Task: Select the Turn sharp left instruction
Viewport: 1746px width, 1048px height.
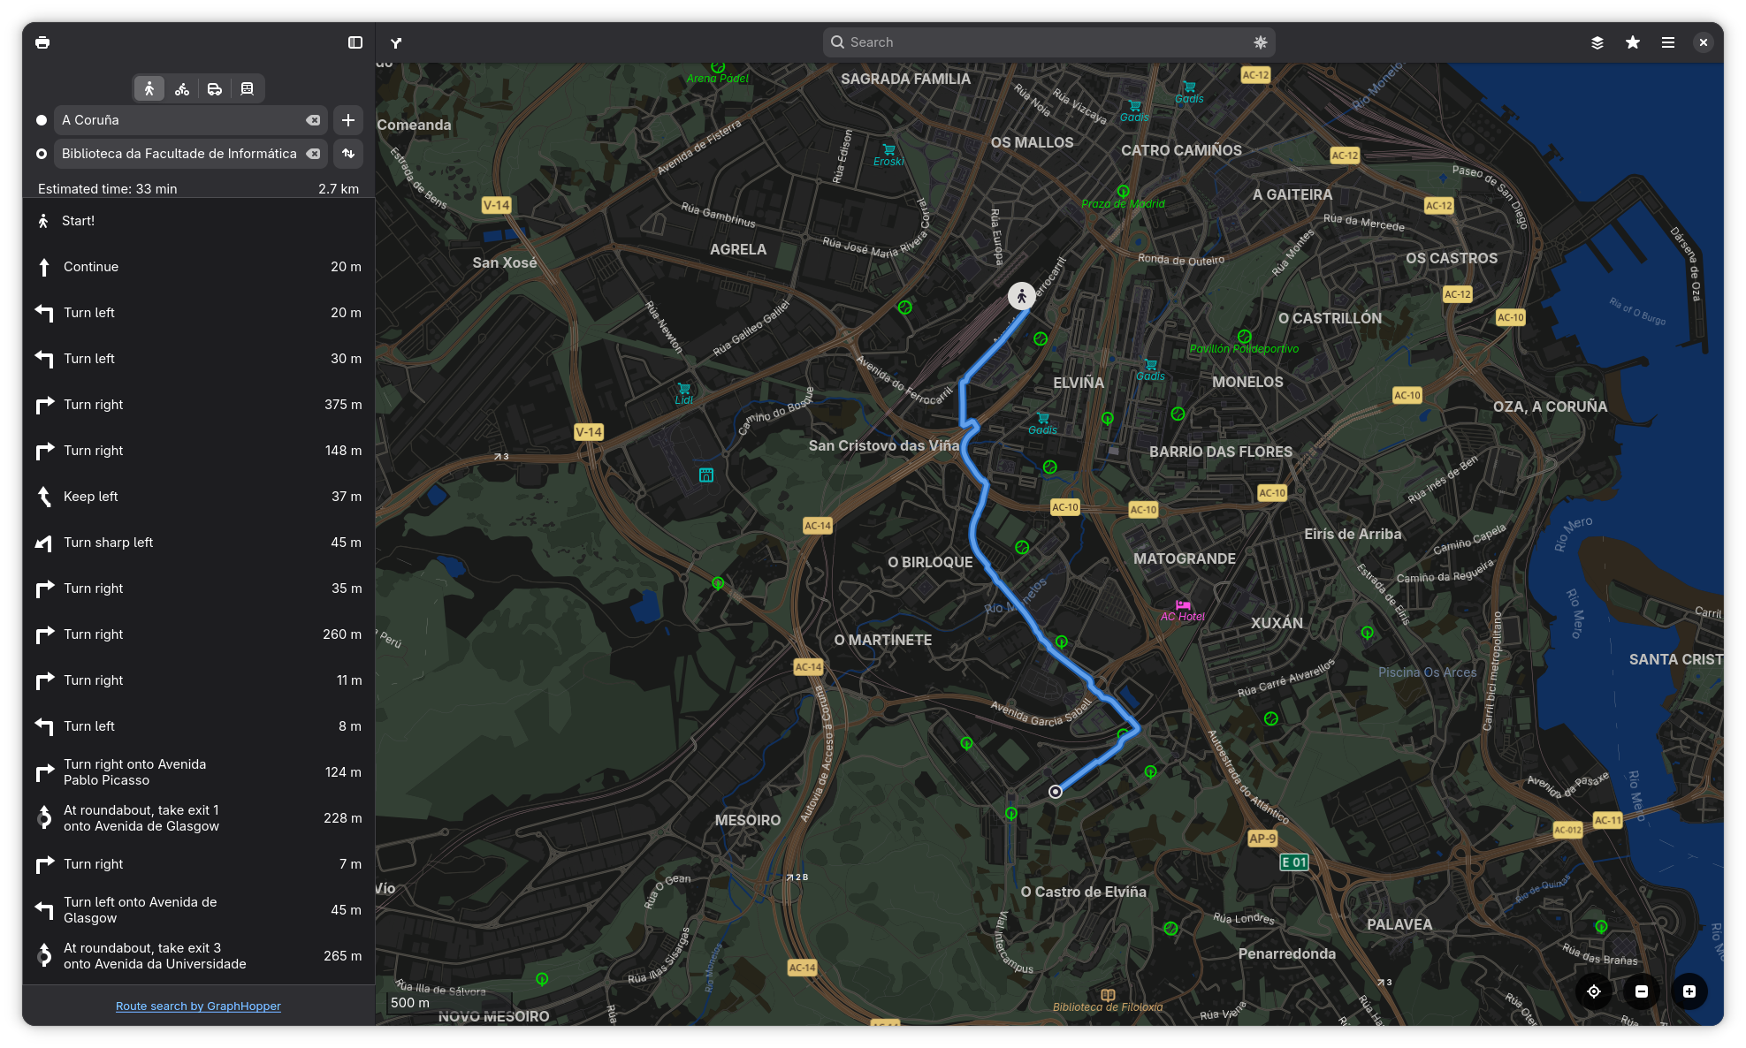Action: [x=199, y=543]
